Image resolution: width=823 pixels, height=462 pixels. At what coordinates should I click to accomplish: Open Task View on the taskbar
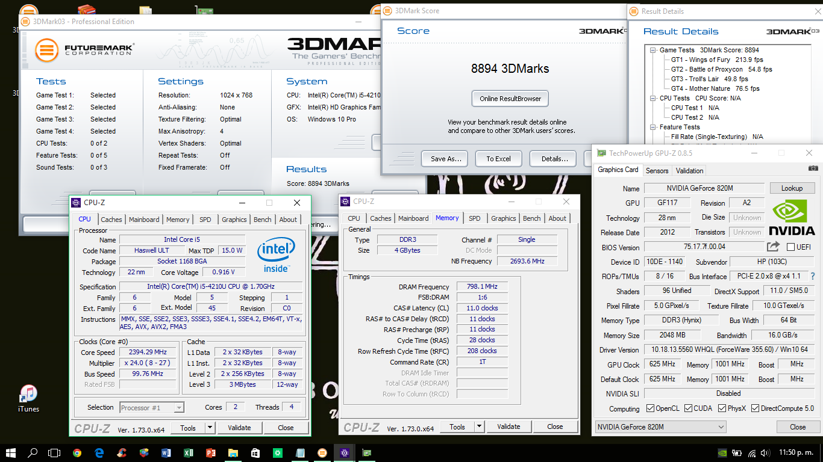point(55,453)
